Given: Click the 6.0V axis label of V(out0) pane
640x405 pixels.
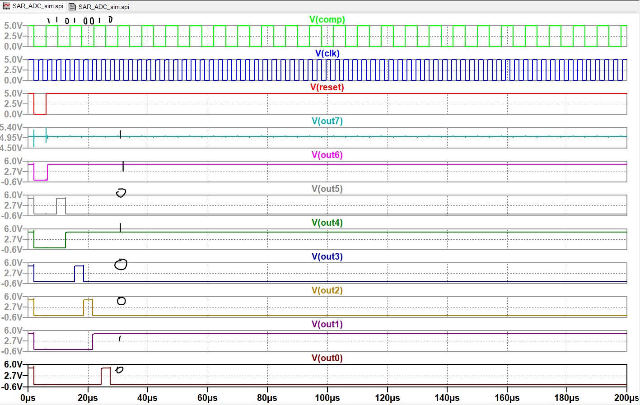Looking at the screenshot, I should click(x=13, y=364).
